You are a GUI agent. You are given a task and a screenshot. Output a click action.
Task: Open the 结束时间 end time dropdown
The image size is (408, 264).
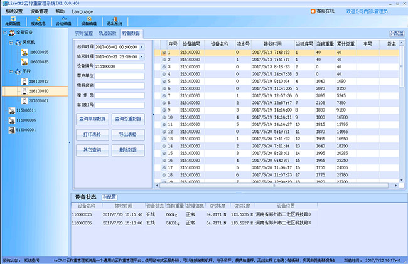(x=142, y=56)
